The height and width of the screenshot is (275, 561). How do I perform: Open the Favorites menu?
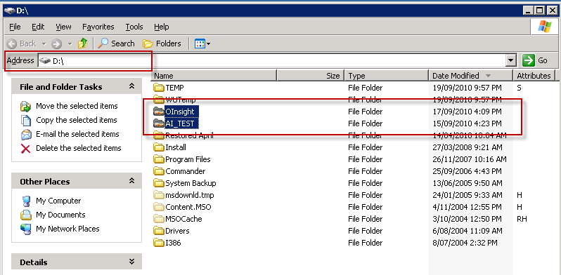pos(98,27)
